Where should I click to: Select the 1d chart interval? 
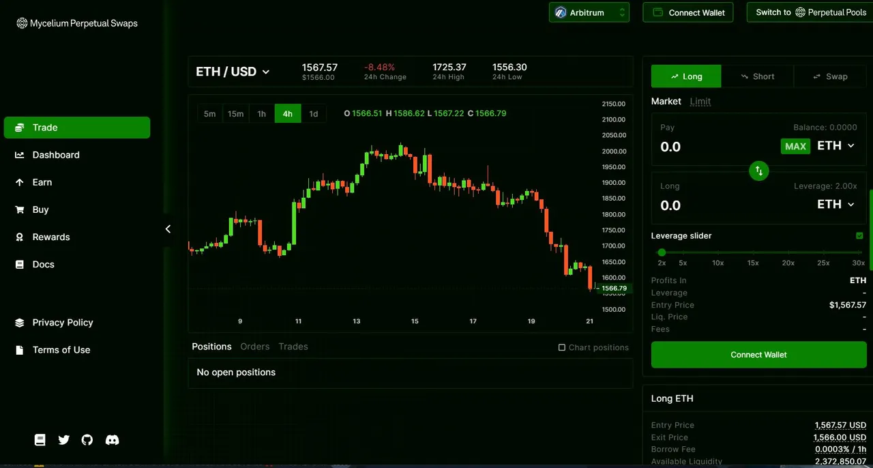[314, 114]
